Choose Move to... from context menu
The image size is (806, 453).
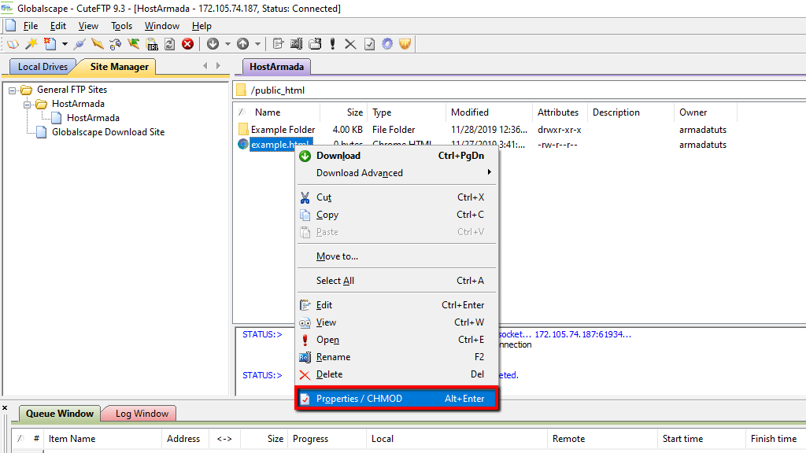pos(395,256)
